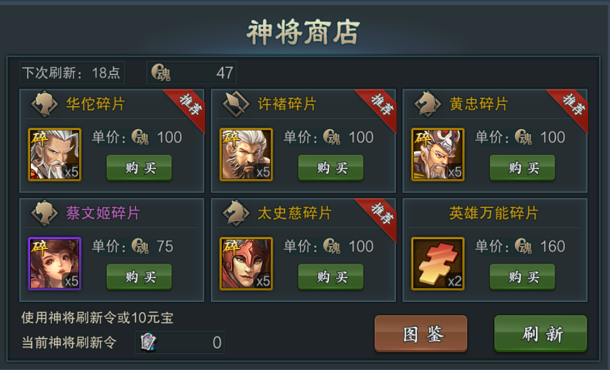
Task: Buy 华佗碎片 with the 购买 button
Action: [139, 168]
